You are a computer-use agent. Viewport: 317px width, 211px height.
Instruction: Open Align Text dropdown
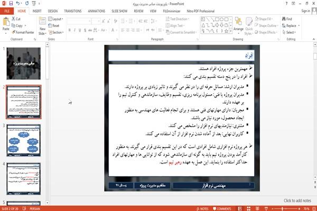pyautogui.click(x=175, y=26)
